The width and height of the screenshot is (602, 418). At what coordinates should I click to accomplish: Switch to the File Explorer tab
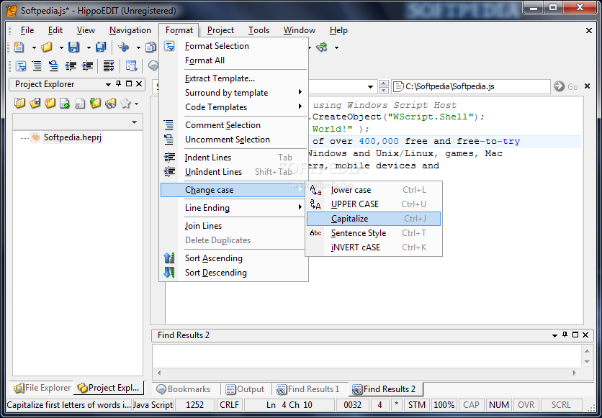(42, 388)
